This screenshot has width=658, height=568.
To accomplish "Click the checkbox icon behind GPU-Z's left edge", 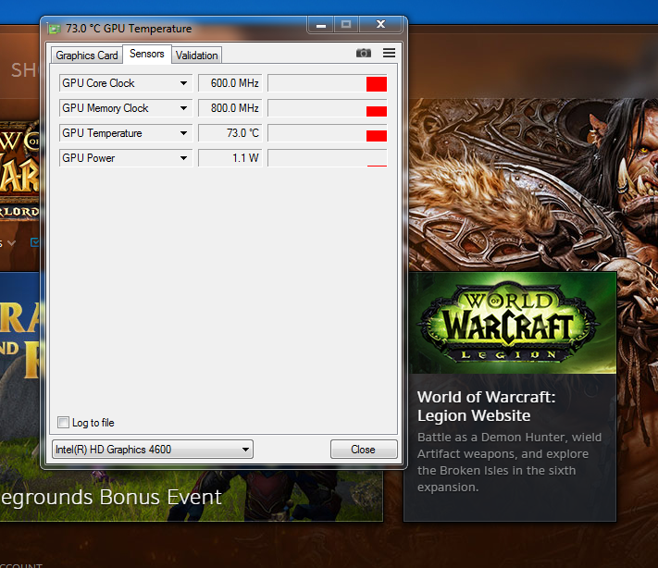I will 35,242.
